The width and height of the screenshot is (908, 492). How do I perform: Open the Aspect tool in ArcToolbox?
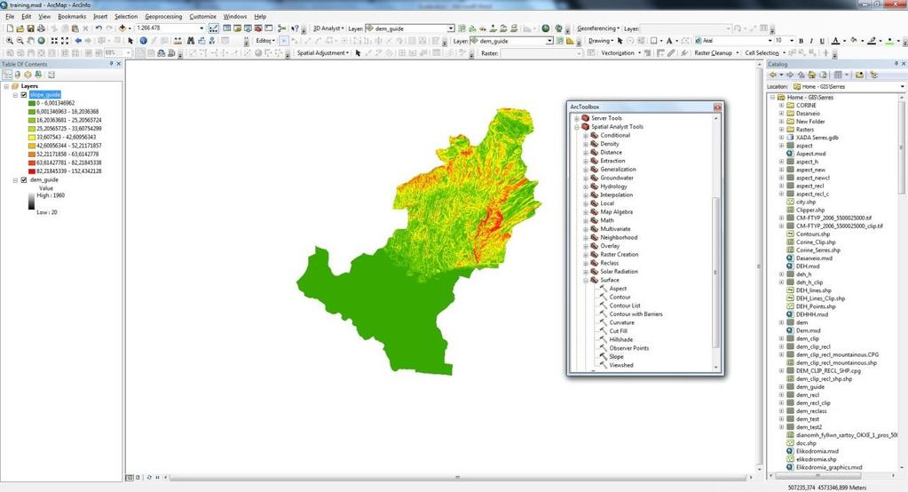(x=618, y=289)
